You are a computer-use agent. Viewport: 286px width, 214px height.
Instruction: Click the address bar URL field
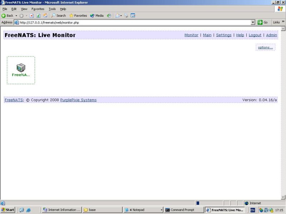click(135, 22)
